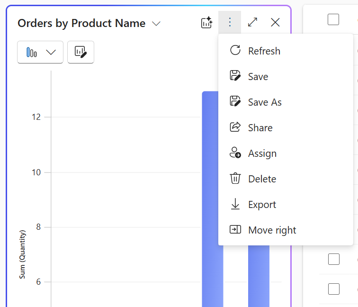Screen dimensions: 358x307
Task: Select the second-to-last row checkbox
Action: tap(334, 259)
